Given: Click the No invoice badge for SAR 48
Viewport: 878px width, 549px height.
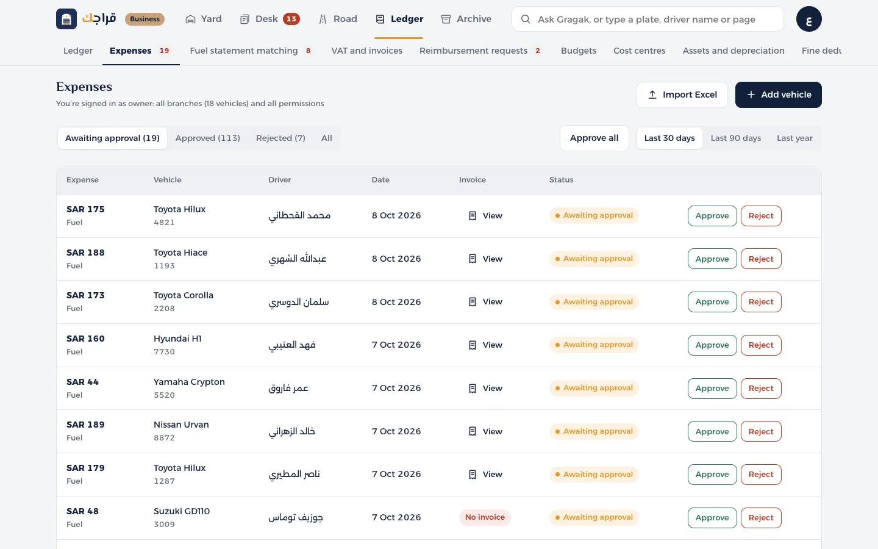Looking at the screenshot, I should (485, 518).
